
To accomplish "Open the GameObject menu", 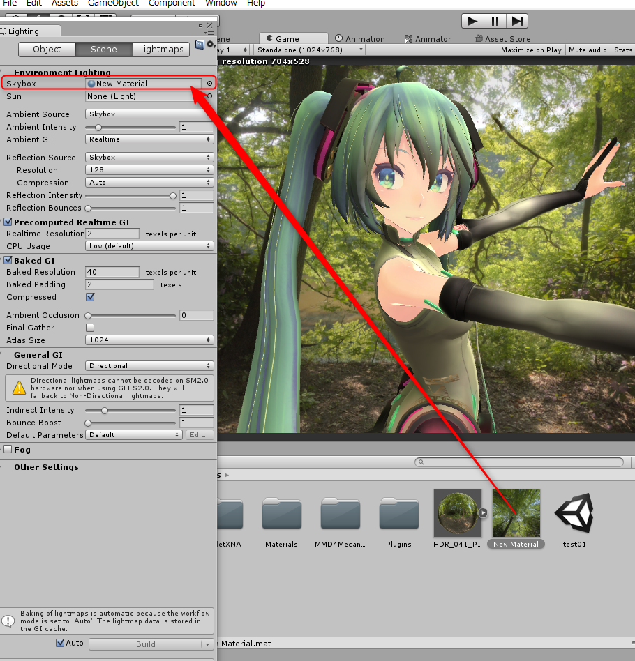I will 113,3.
